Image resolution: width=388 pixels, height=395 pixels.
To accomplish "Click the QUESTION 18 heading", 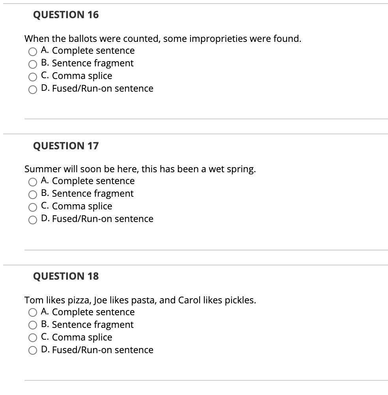I will click(66, 276).
